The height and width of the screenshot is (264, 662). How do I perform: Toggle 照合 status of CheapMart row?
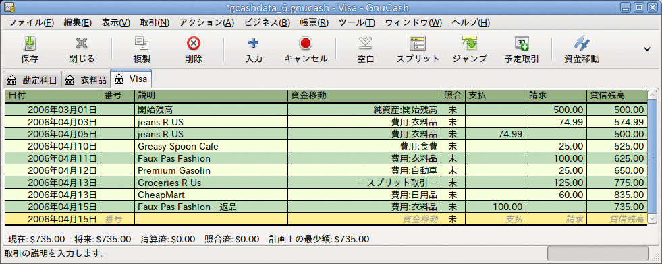(x=453, y=195)
